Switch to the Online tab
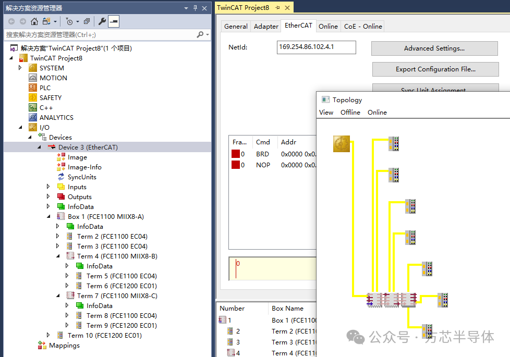Screen dimensions: 510x357 tap(328, 27)
